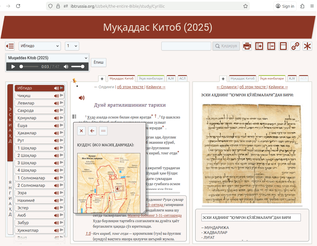Screen dimensions: 317x246
Task: Open the chapter number dropdown
Action: tap(72, 46)
